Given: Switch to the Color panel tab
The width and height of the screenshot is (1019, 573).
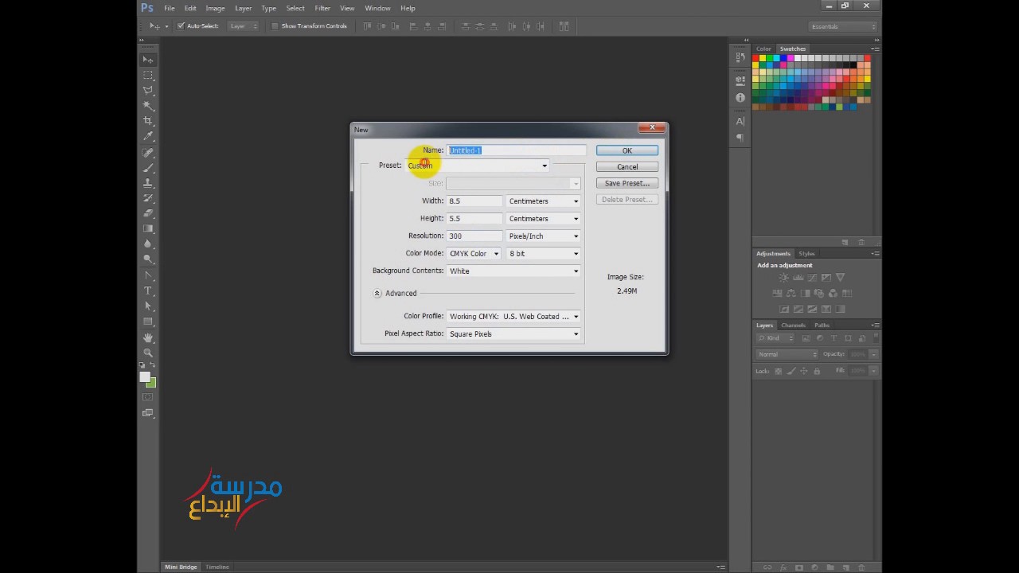Looking at the screenshot, I should pos(763,49).
